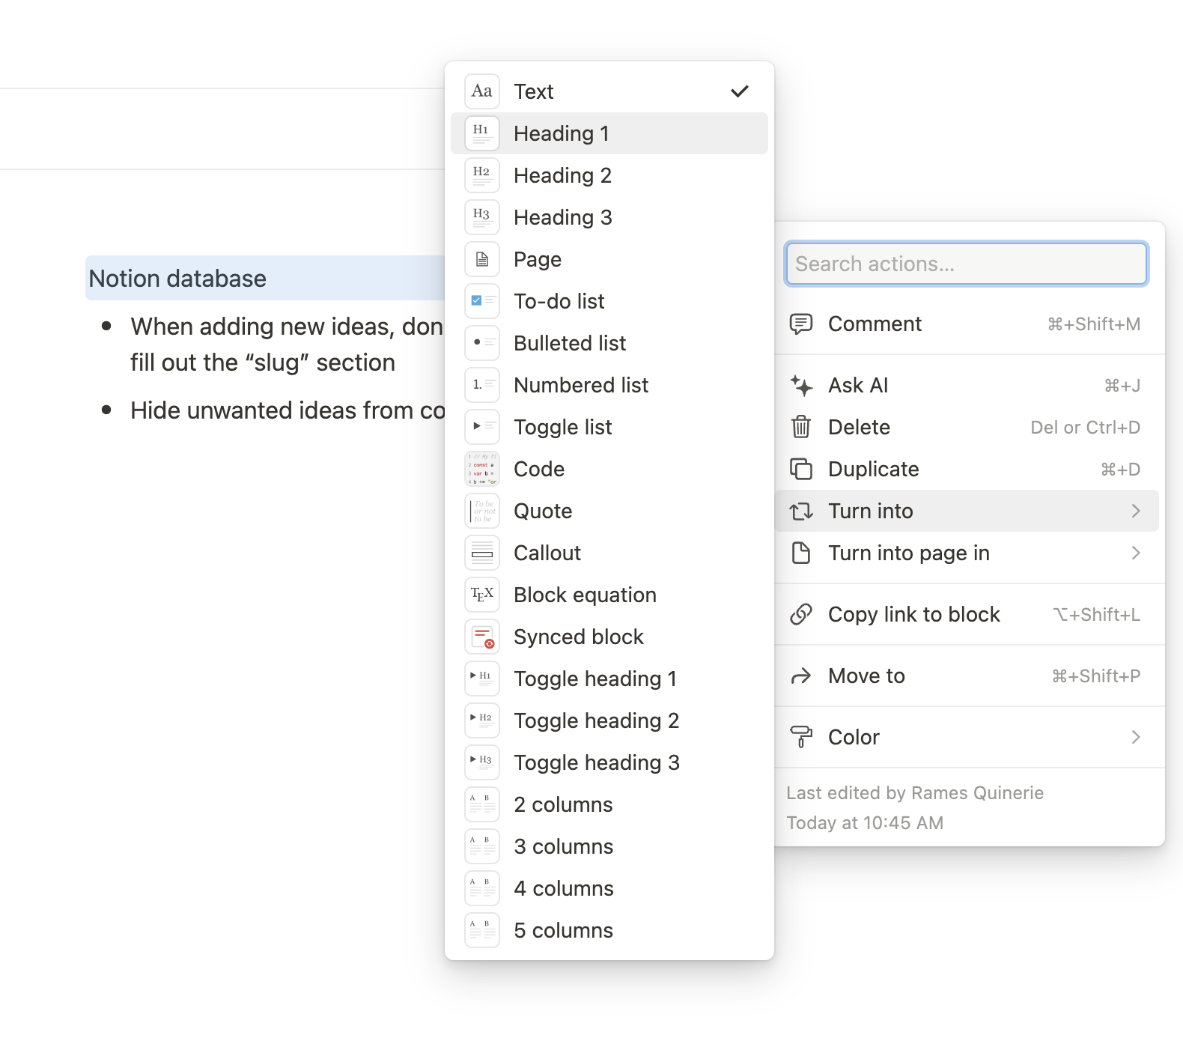
Task: Click the Comment action label
Action: point(875,324)
